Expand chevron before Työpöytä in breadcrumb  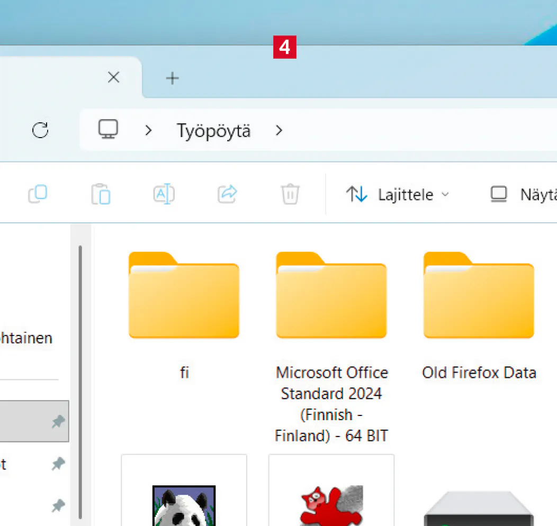pyautogui.click(x=148, y=130)
